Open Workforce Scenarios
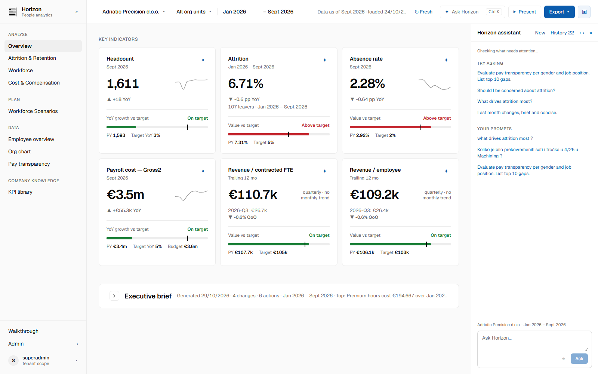The height and width of the screenshot is (374, 598). [43, 111]
